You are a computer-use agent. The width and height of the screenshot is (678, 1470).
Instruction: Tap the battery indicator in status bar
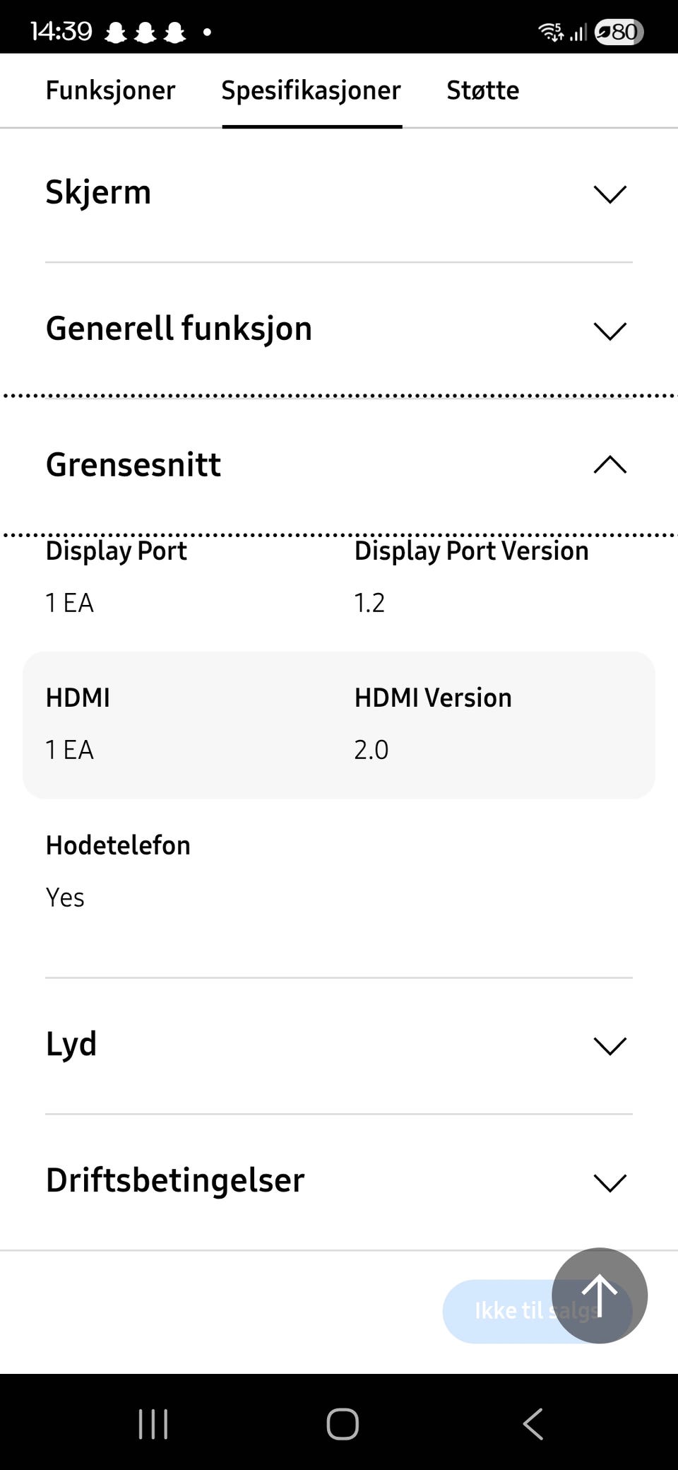tap(619, 32)
